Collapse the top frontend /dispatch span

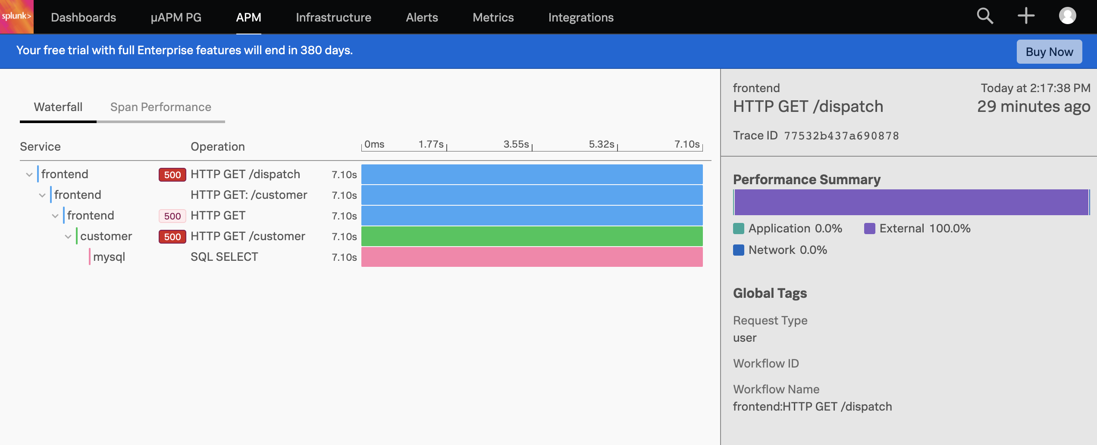[x=29, y=174]
